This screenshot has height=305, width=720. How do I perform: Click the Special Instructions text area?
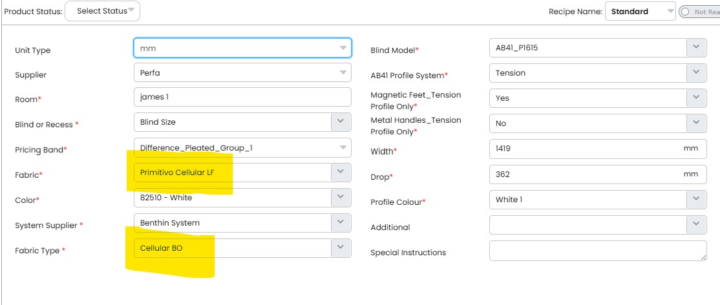[597, 251]
